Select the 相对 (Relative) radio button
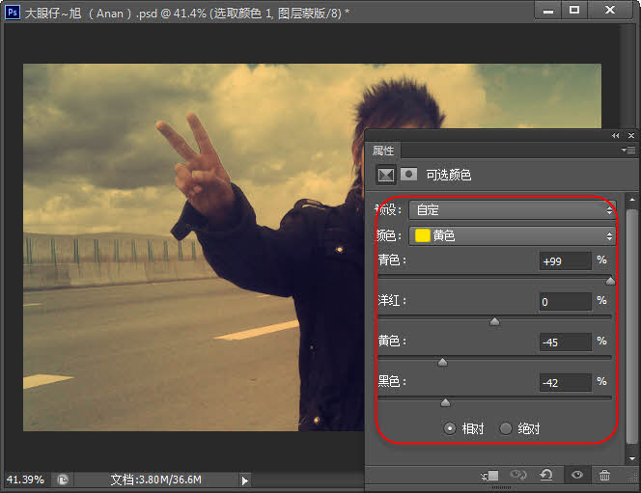 click(x=450, y=428)
